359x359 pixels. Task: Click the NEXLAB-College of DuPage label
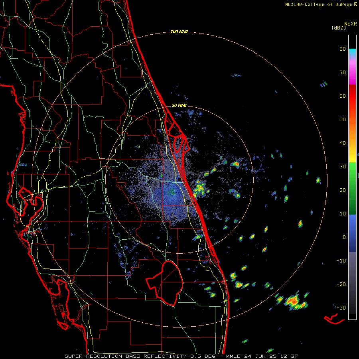pos(318,4)
